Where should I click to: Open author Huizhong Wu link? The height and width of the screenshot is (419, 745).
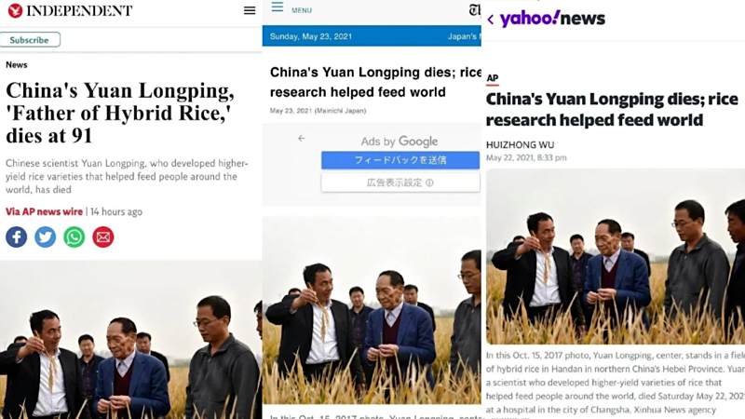point(521,145)
